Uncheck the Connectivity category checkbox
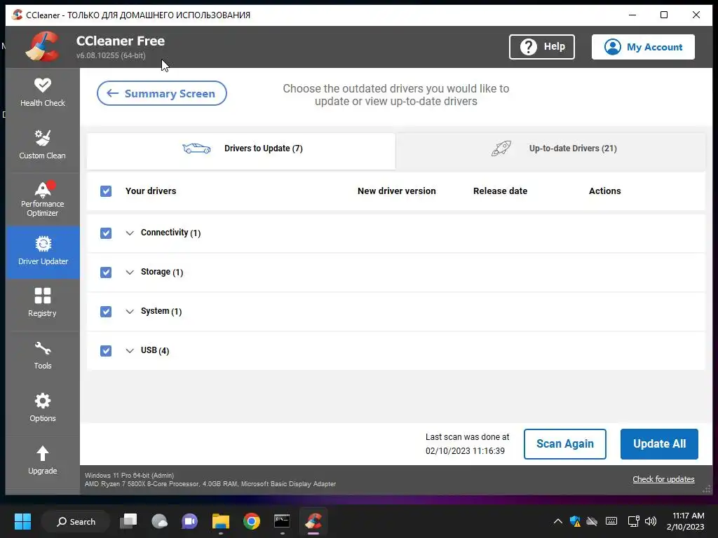Screen dimensions: 718x538 [106, 233]
